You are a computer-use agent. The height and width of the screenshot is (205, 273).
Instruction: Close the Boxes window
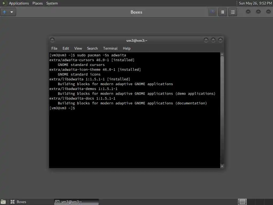coord(268,12)
